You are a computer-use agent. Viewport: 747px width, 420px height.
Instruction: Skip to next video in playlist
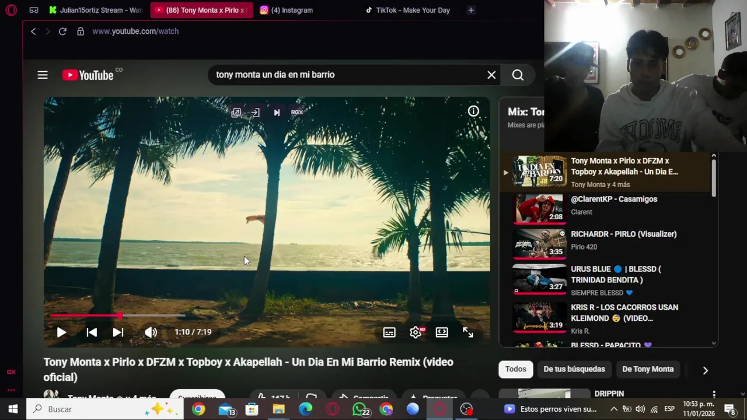click(118, 332)
